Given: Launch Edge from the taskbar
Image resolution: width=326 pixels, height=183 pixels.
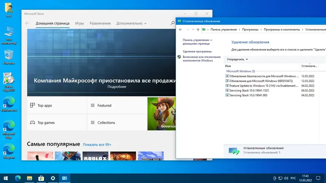Looking at the screenshot, I should pos(18,178).
